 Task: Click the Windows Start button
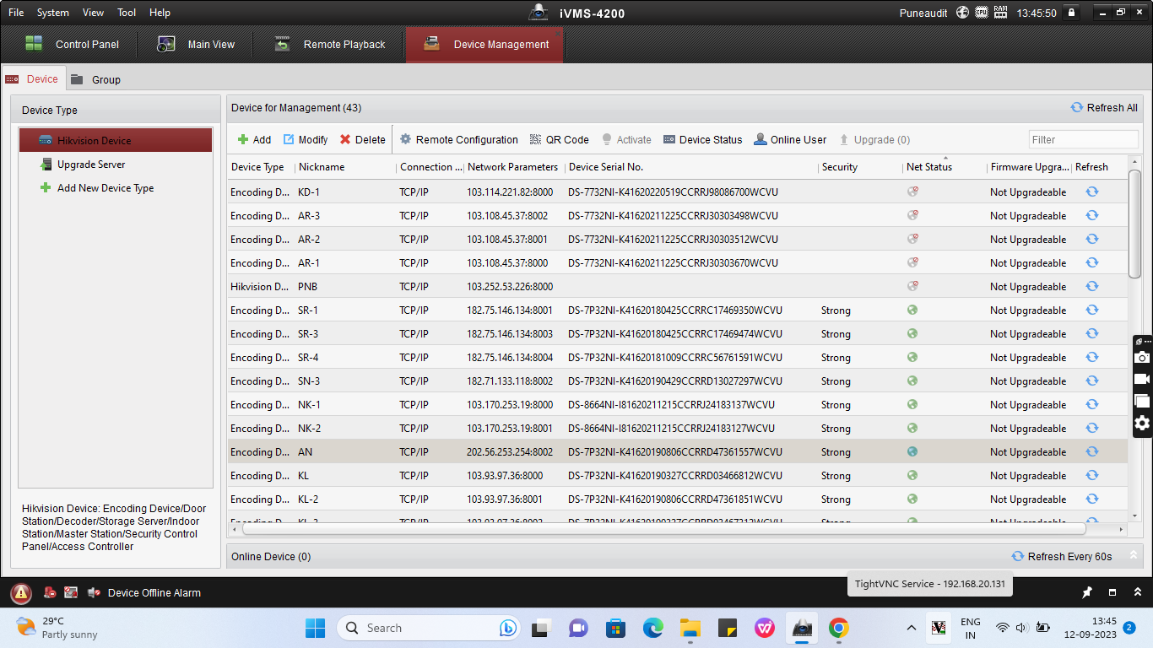tap(315, 628)
